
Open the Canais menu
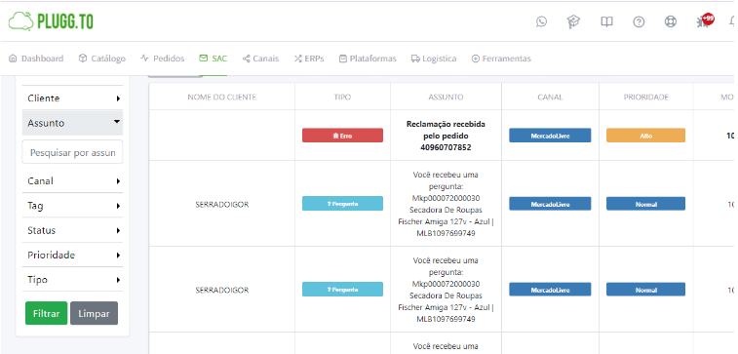pyautogui.click(x=260, y=59)
